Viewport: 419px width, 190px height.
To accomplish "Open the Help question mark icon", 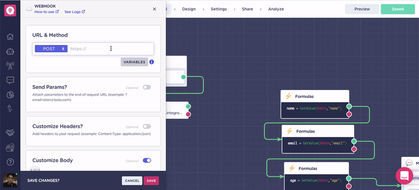I will point(10,162).
